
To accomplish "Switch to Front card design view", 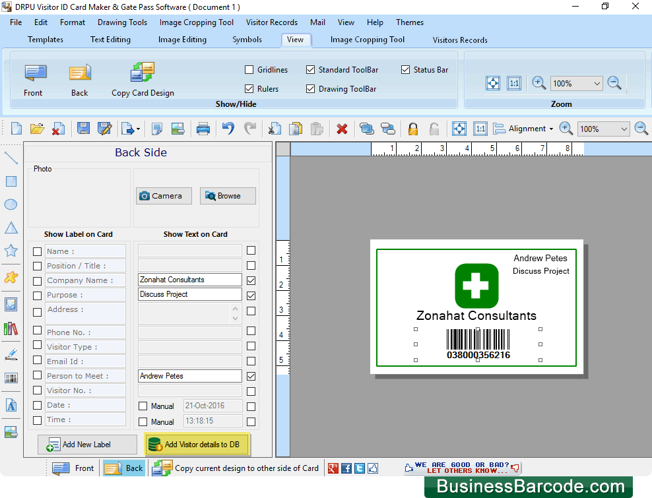I will pos(33,78).
